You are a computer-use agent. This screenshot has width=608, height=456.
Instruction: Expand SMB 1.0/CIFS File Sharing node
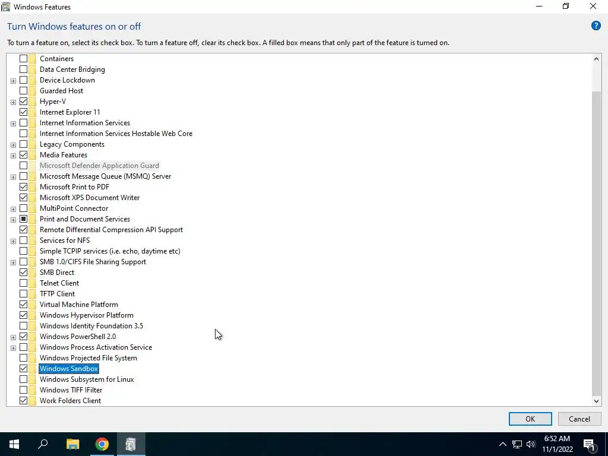coord(13,262)
